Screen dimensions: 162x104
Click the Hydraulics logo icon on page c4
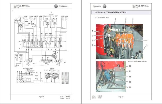[104, 6]
